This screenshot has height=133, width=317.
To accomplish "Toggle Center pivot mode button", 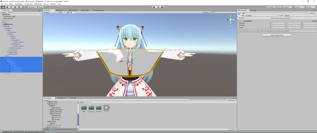I will [31, 7].
